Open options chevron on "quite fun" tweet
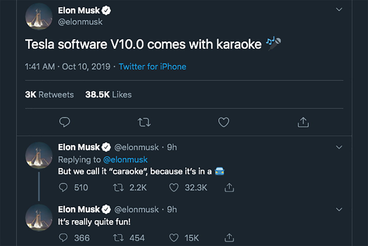The width and height of the screenshot is (368, 246). click(339, 209)
